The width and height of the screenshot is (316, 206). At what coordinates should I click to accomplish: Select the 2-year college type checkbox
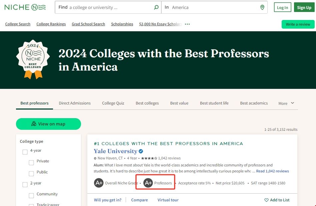tap(25, 185)
